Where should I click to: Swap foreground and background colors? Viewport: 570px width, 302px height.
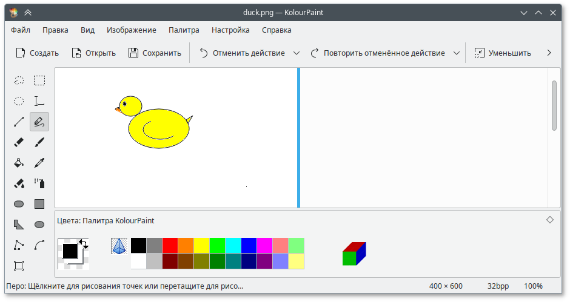click(84, 245)
